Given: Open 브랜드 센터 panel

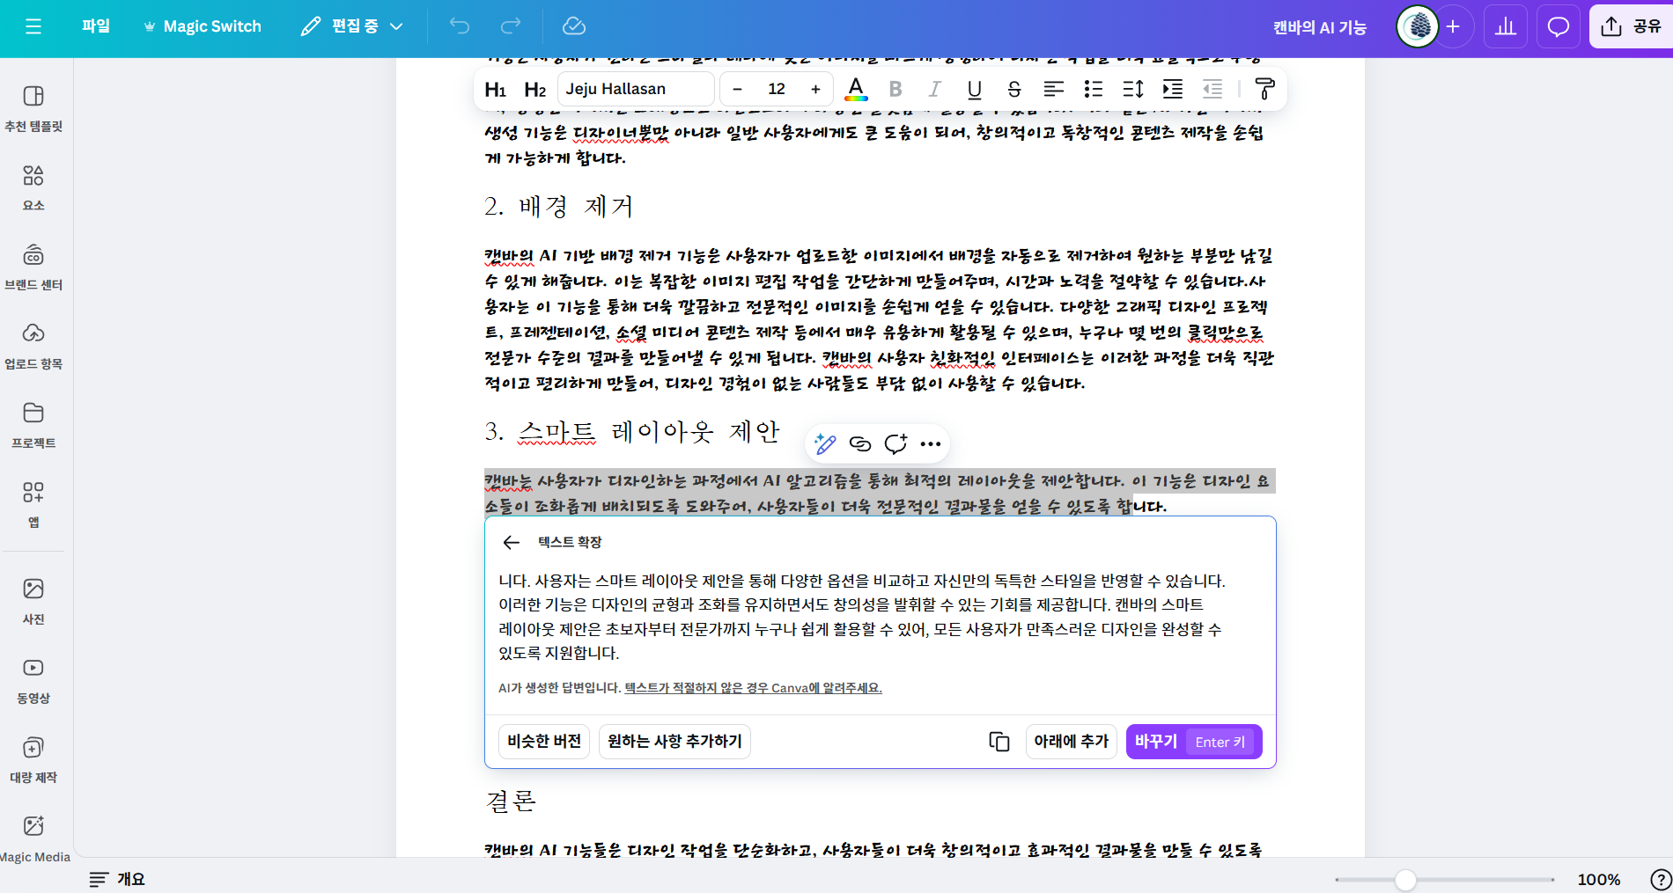Looking at the screenshot, I should [33, 267].
